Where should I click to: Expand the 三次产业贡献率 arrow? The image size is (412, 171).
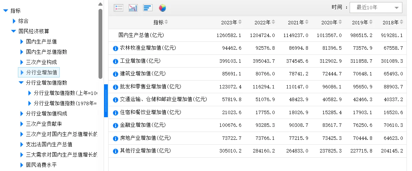point(22,124)
